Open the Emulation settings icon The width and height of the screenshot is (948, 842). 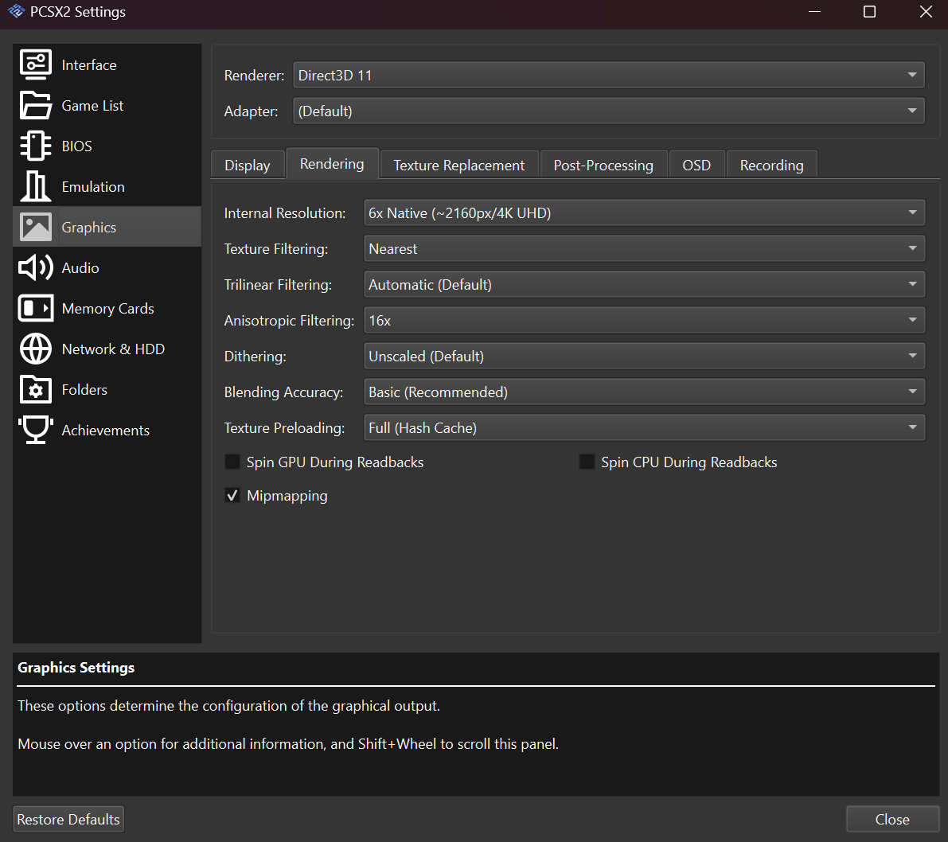pyautogui.click(x=36, y=186)
